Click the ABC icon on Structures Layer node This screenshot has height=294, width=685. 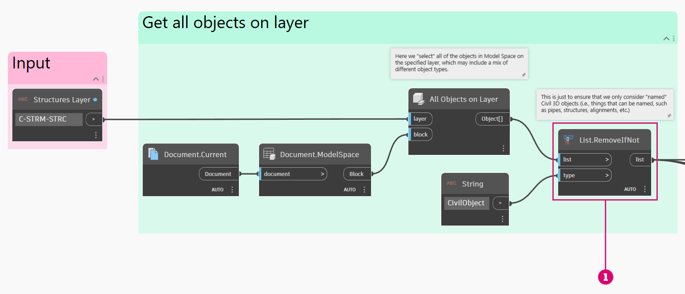[23, 100]
